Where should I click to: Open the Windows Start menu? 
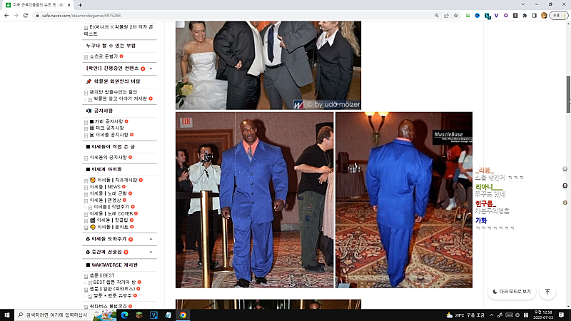pyautogui.click(x=7, y=315)
